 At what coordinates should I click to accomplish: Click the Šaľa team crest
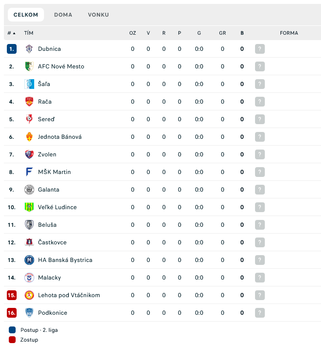[29, 84]
